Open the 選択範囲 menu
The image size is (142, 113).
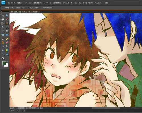coord(57,3)
